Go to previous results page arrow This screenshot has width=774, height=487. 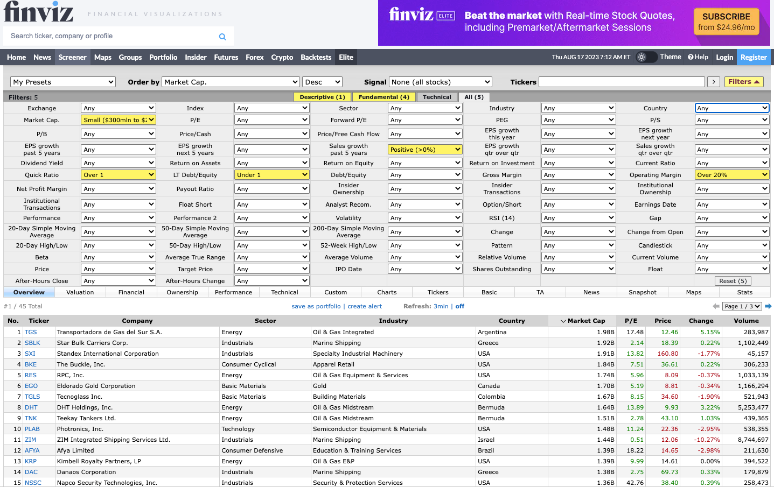[716, 306]
